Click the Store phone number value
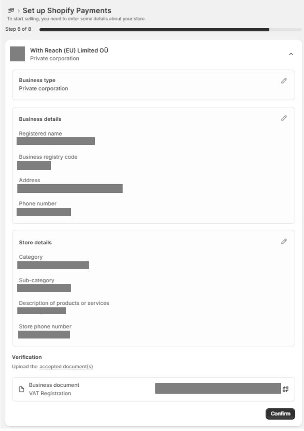This screenshot has width=304, height=431. (x=44, y=334)
